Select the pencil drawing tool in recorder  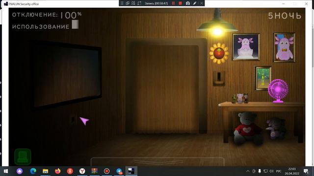coord(195,3)
